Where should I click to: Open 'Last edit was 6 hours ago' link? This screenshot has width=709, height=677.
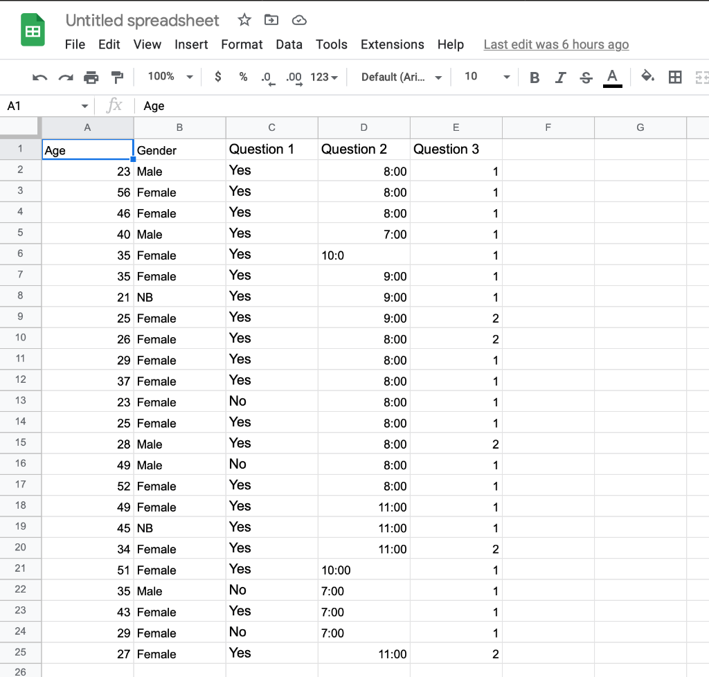click(x=556, y=44)
